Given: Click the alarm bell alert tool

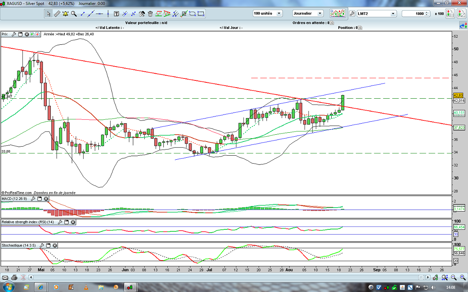Looking at the screenshot, I should coord(65,13).
